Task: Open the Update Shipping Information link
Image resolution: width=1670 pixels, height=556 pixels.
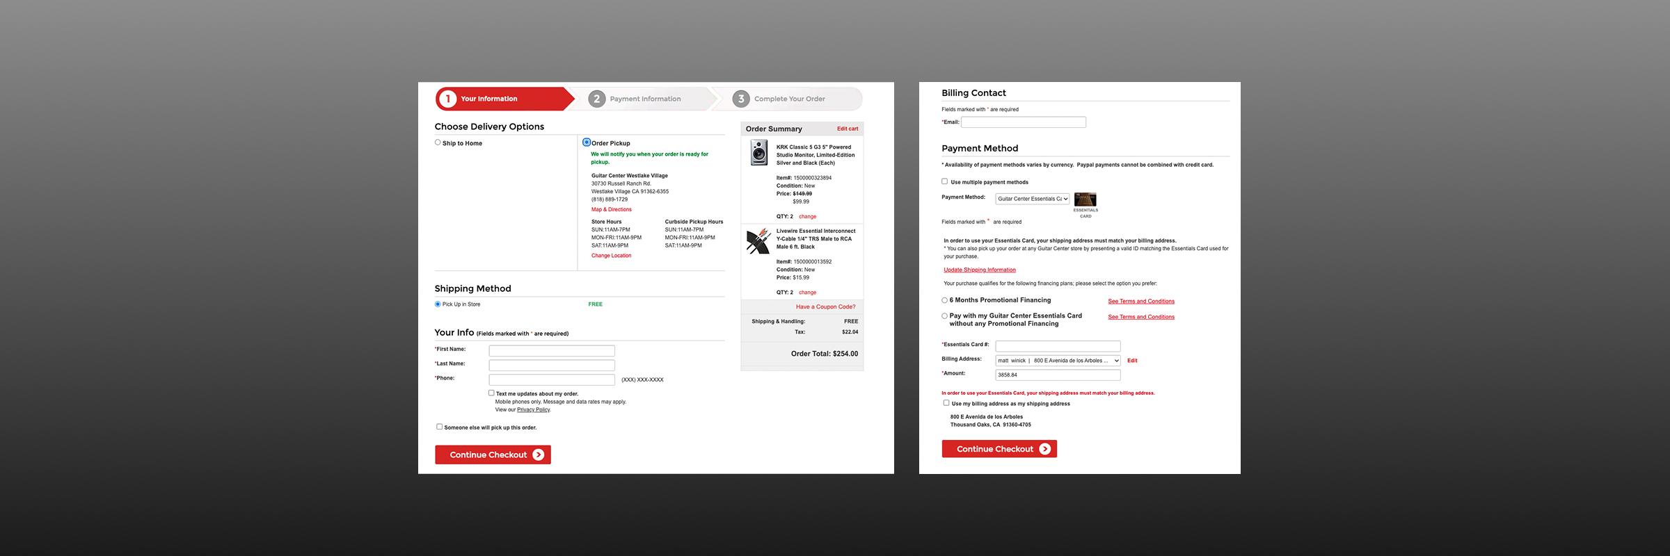Action: coord(979,270)
